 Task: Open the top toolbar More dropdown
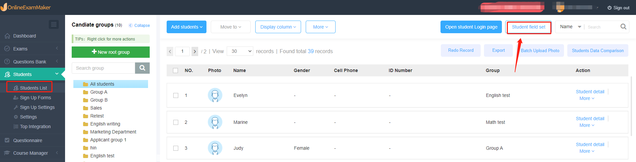point(321,27)
